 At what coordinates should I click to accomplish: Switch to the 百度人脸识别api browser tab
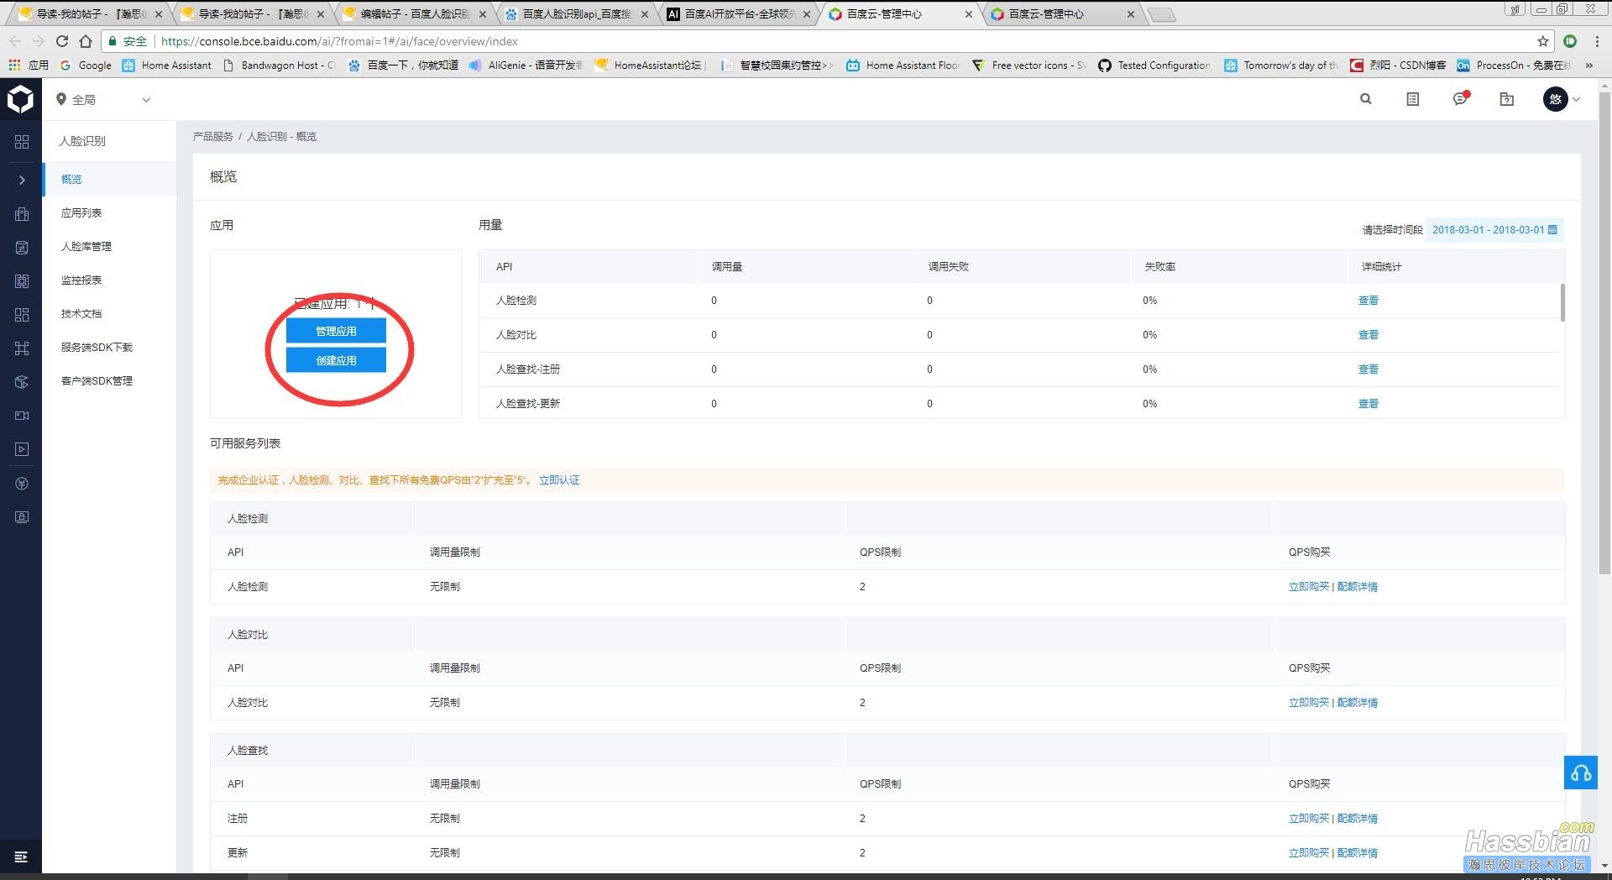pyautogui.click(x=577, y=13)
